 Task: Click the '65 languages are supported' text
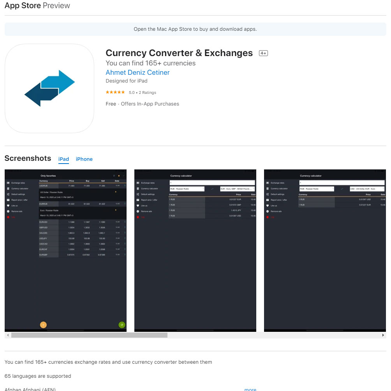(38, 376)
